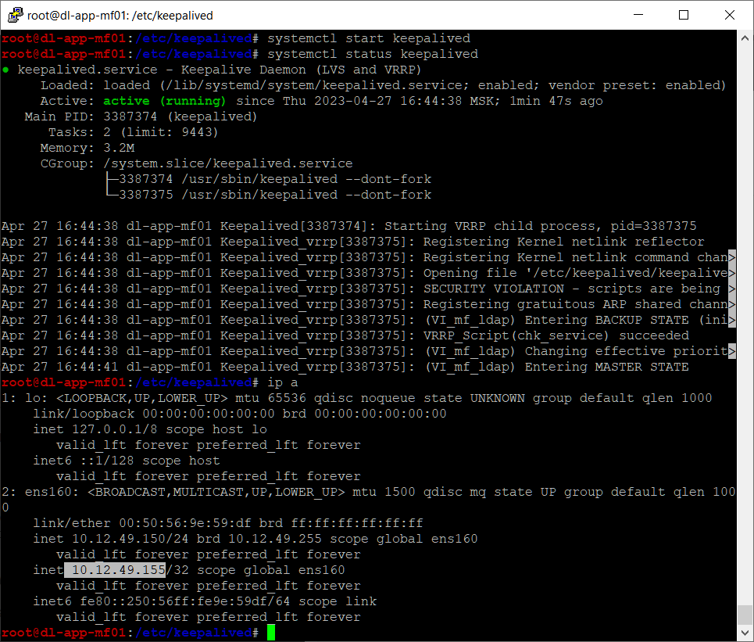Click the empty scrollbar track area
The height and width of the screenshot is (642, 754).
pyautogui.click(x=745, y=322)
